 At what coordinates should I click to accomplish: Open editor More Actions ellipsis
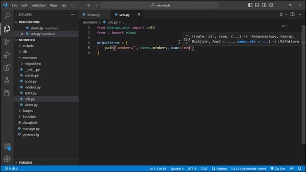299,14
